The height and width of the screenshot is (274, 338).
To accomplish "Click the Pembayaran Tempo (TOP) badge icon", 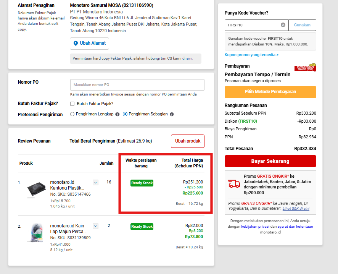I will (305, 67).
